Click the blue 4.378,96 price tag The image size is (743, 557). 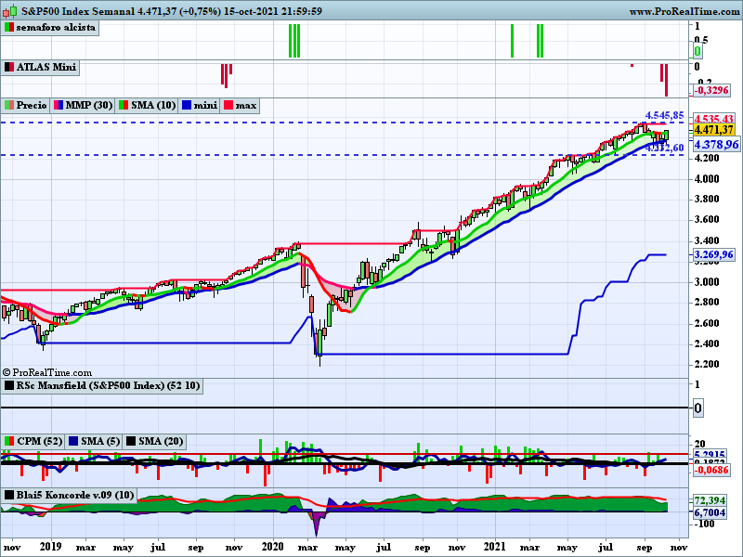716,145
